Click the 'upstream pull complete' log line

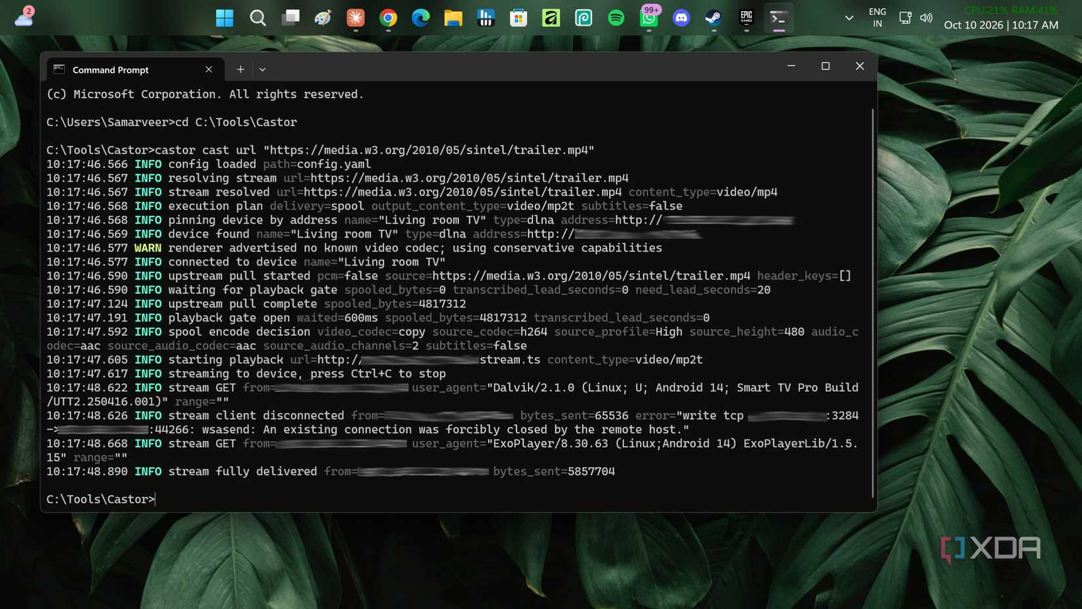[256, 304]
